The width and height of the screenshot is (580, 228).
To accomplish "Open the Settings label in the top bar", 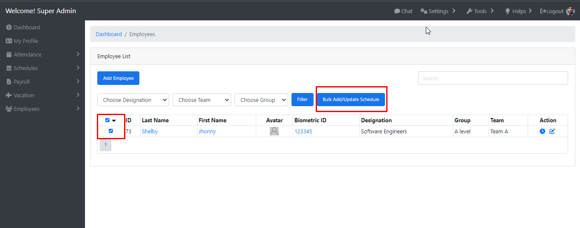I will [439, 11].
